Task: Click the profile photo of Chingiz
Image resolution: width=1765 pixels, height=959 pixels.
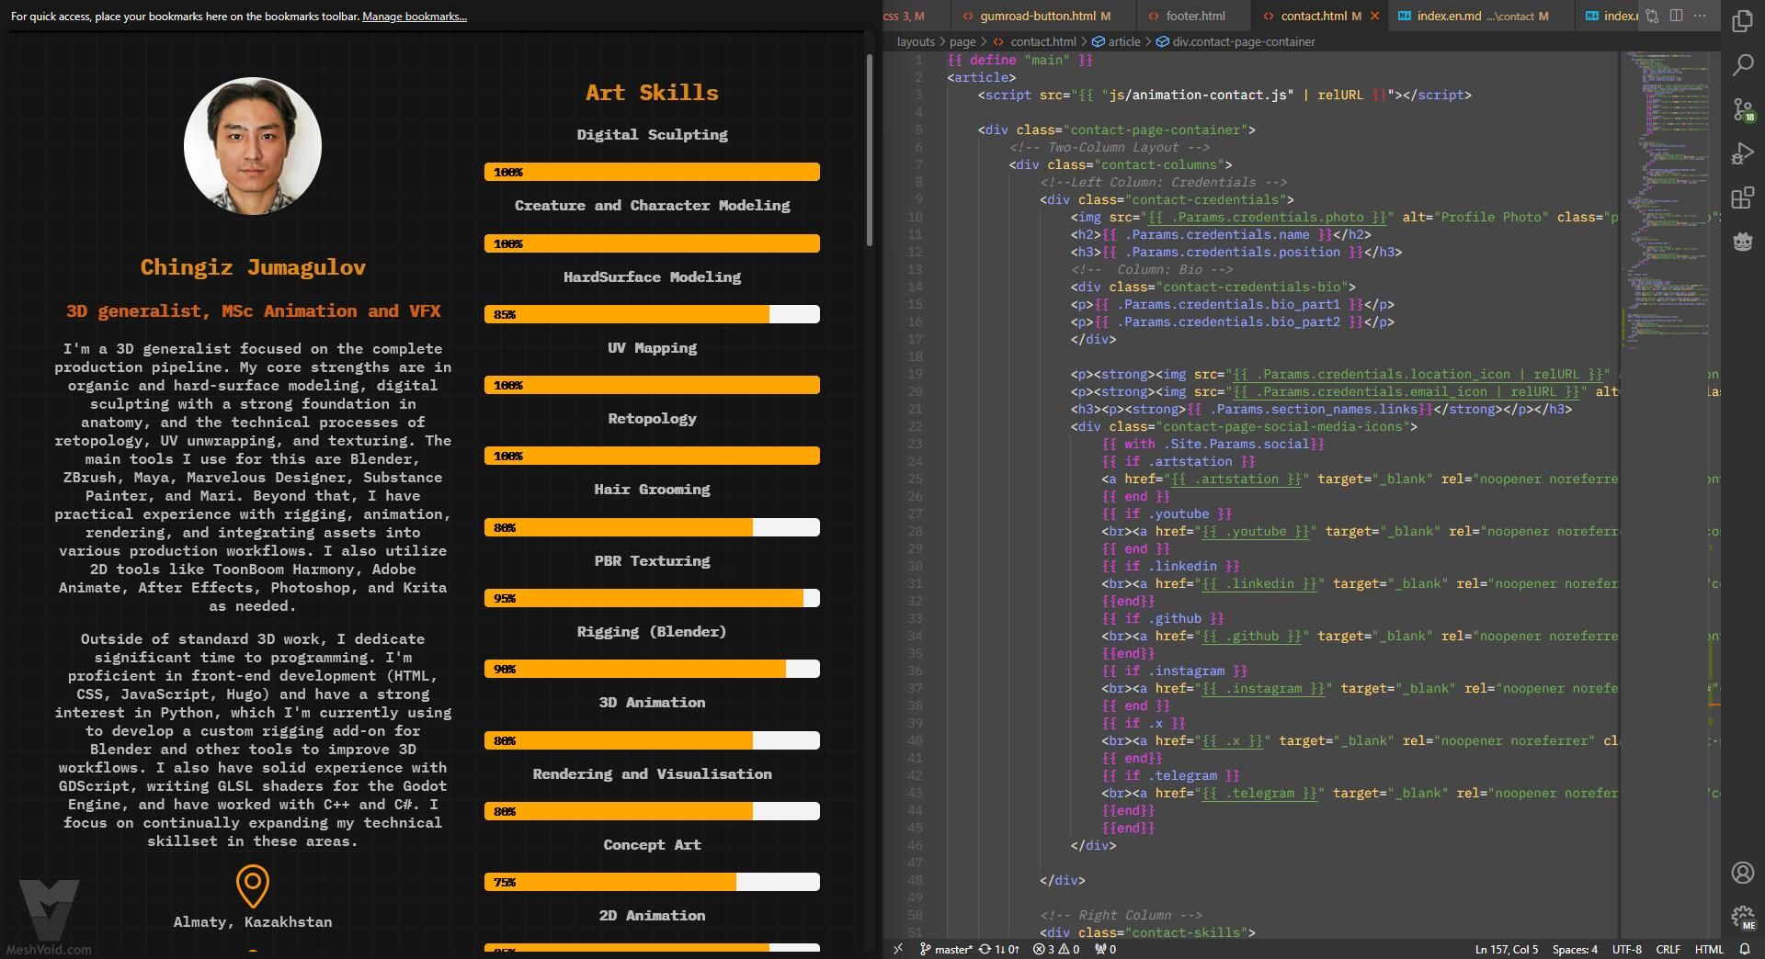Action: click(253, 146)
